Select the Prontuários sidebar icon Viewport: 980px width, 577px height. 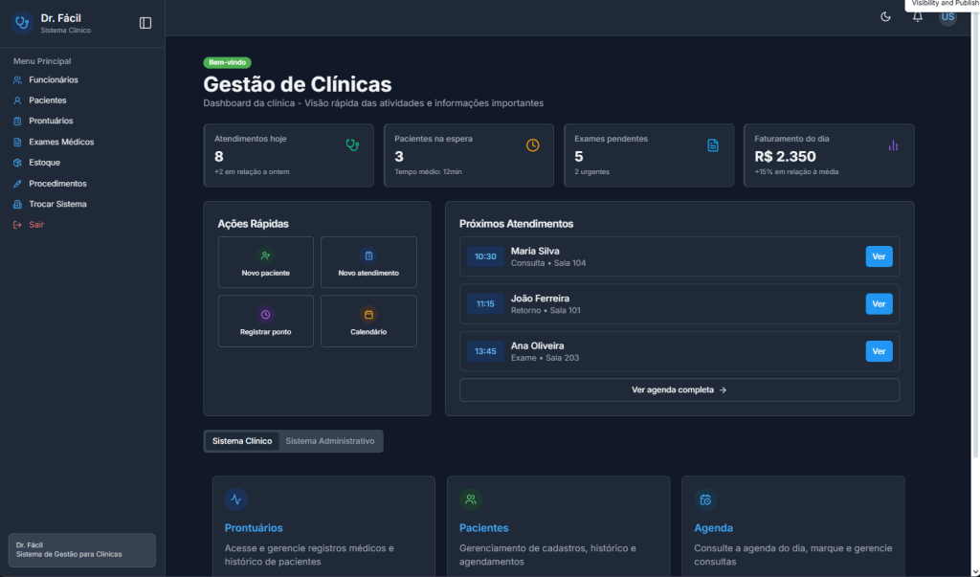(17, 122)
